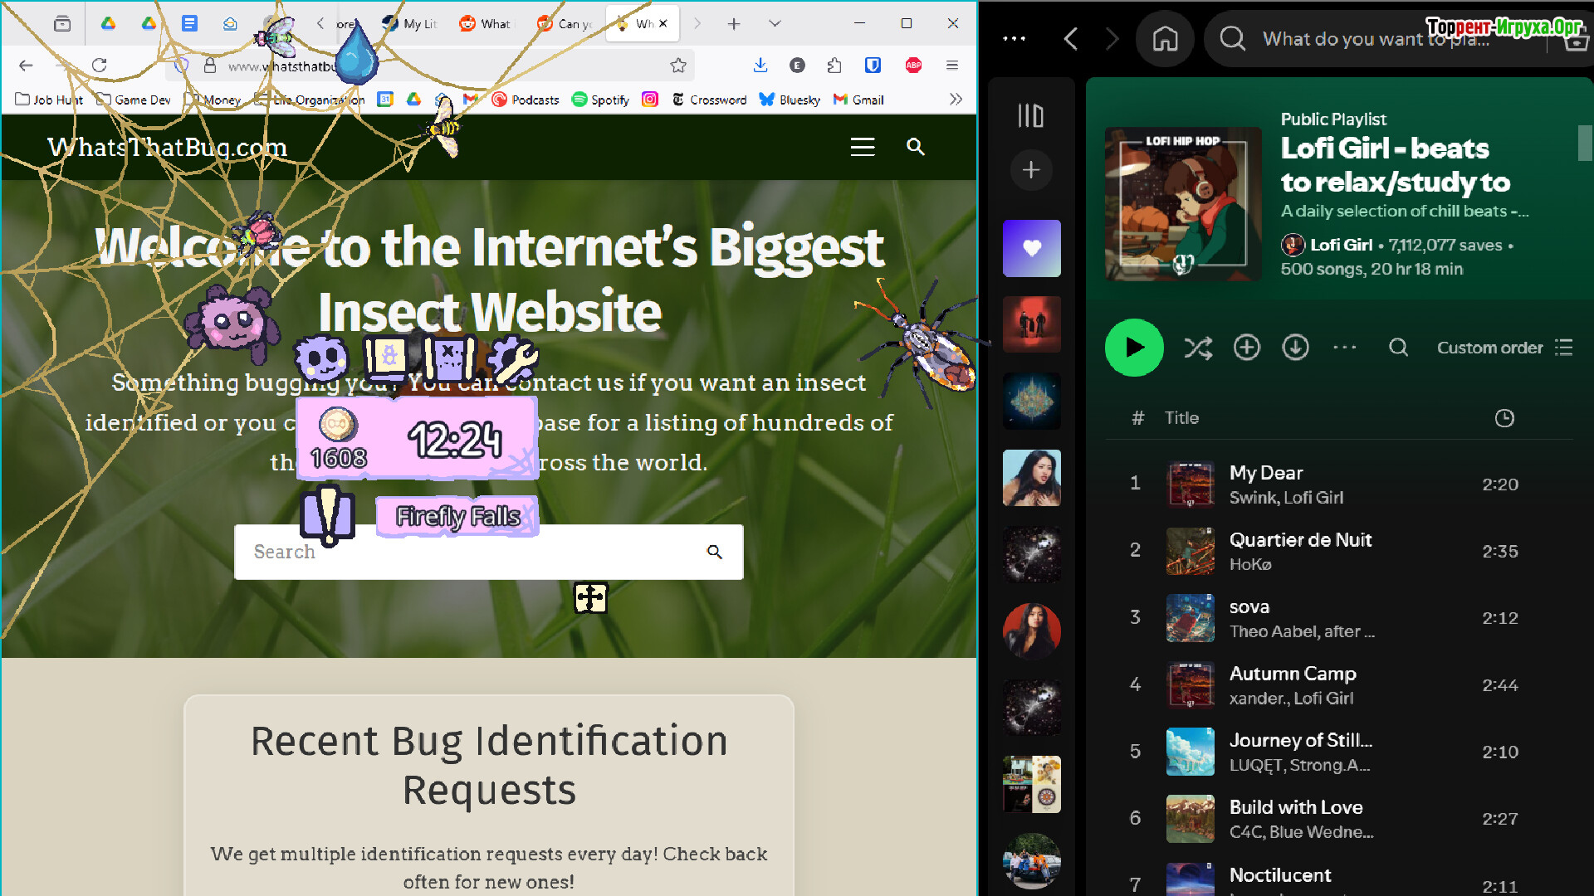Open the Firefly Falls location label
Screen dimensions: 1594x896
(x=457, y=516)
